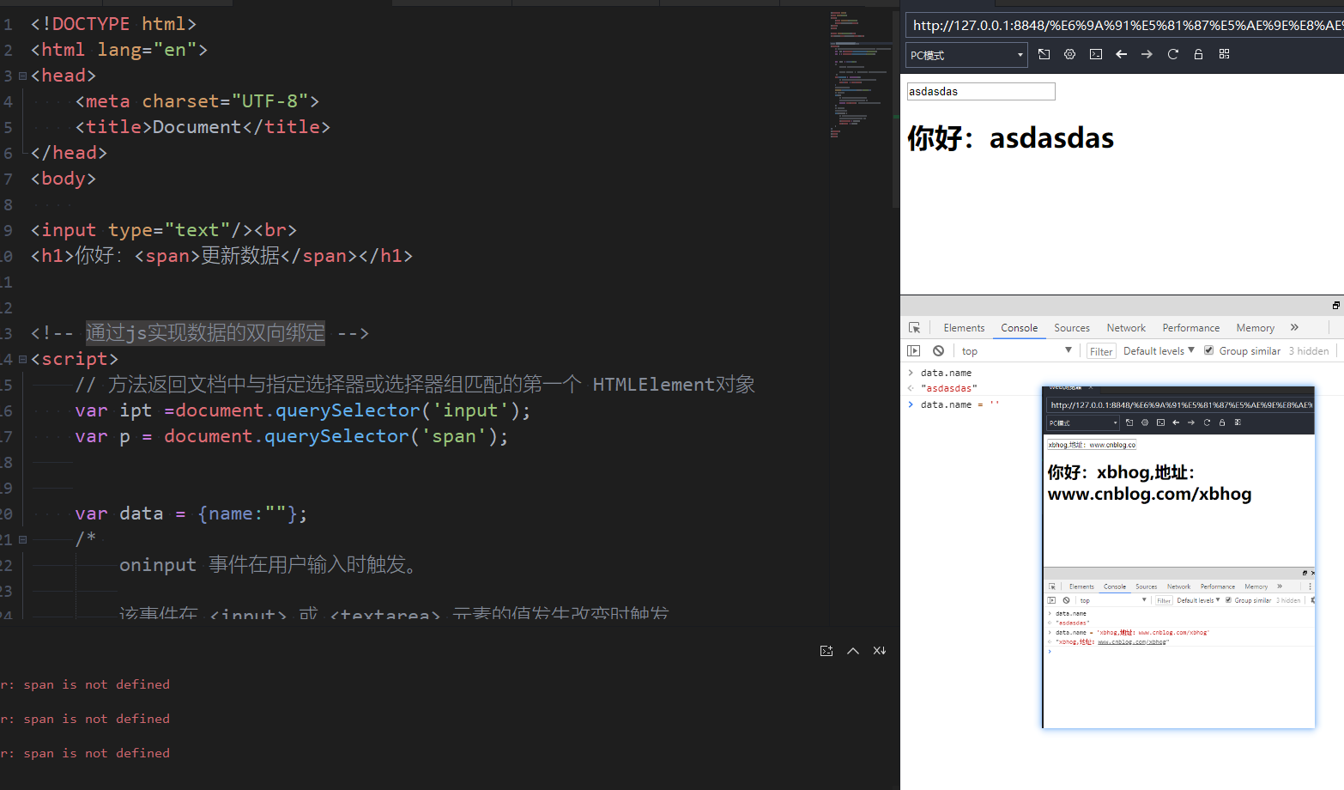Open the browser preview settings gear
Screen dimensions: 1344x790
(1069, 54)
